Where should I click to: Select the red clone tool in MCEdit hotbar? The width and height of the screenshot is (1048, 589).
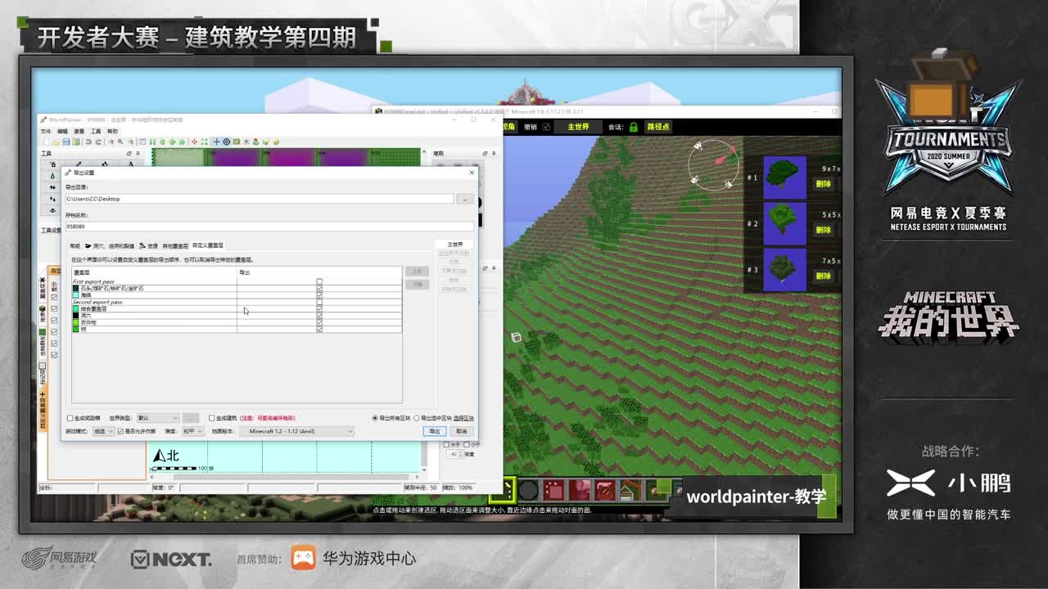[554, 490]
